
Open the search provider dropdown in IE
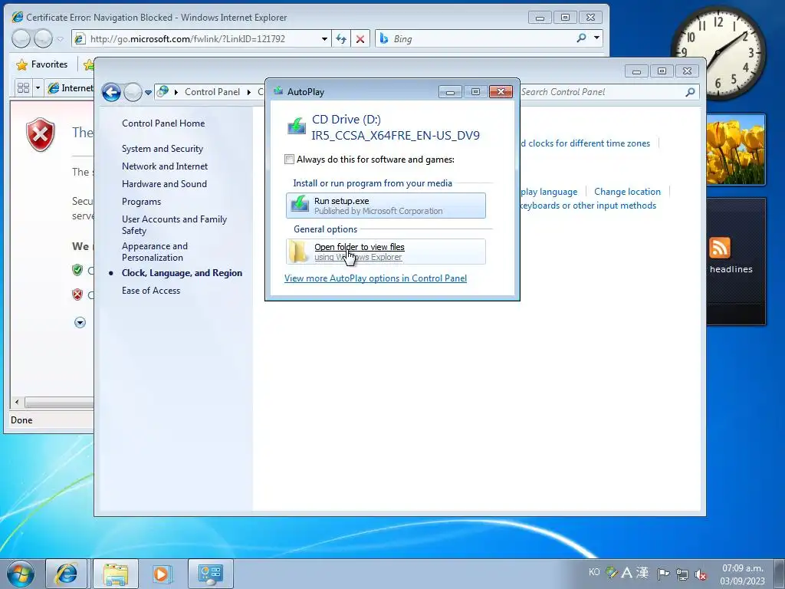click(x=596, y=38)
